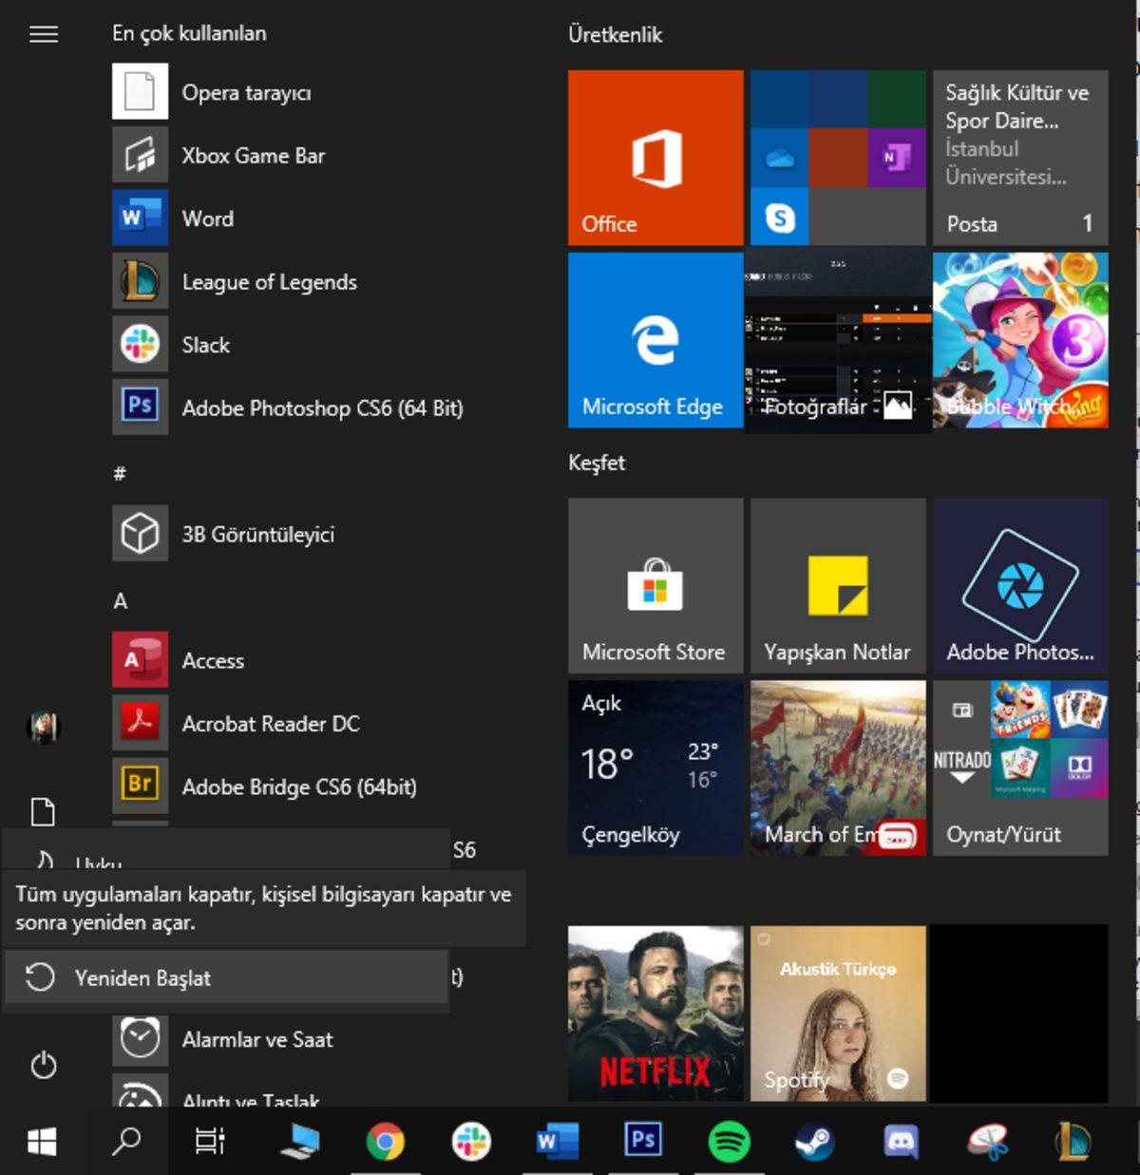Click the Spotify icon in the taskbar
The width and height of the screenshot is (1140, 1175).
(x=729, y=1141)
